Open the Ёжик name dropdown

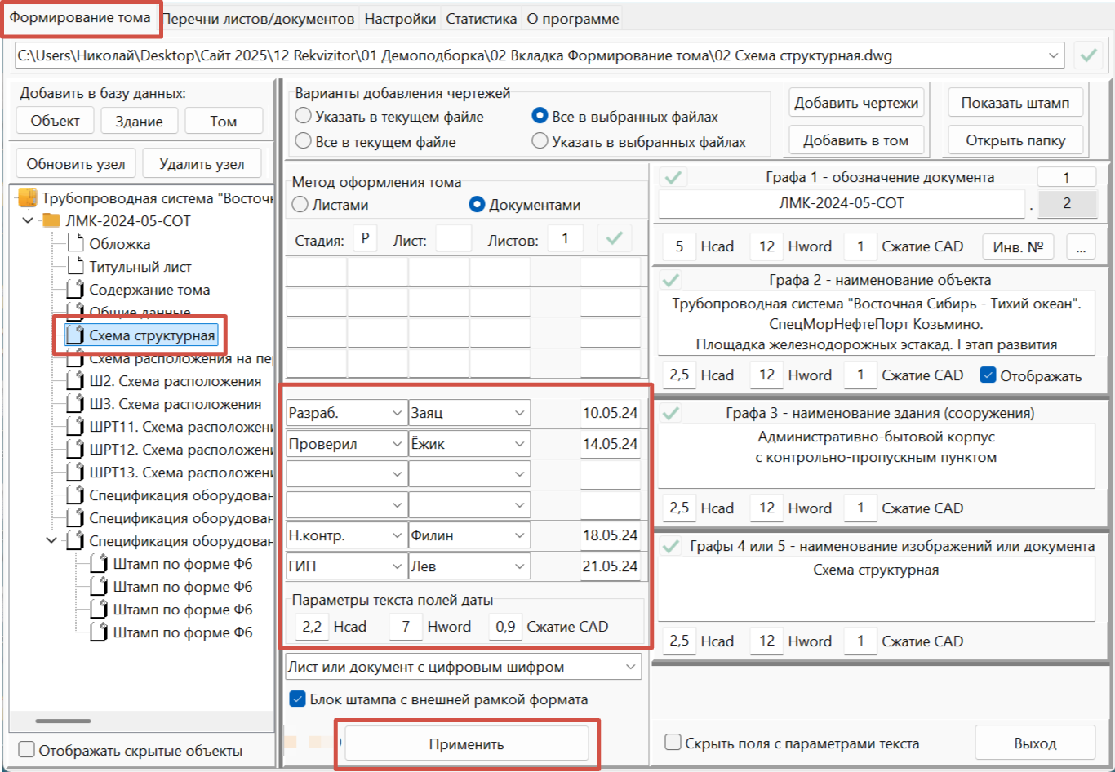[x=519, y=444]
